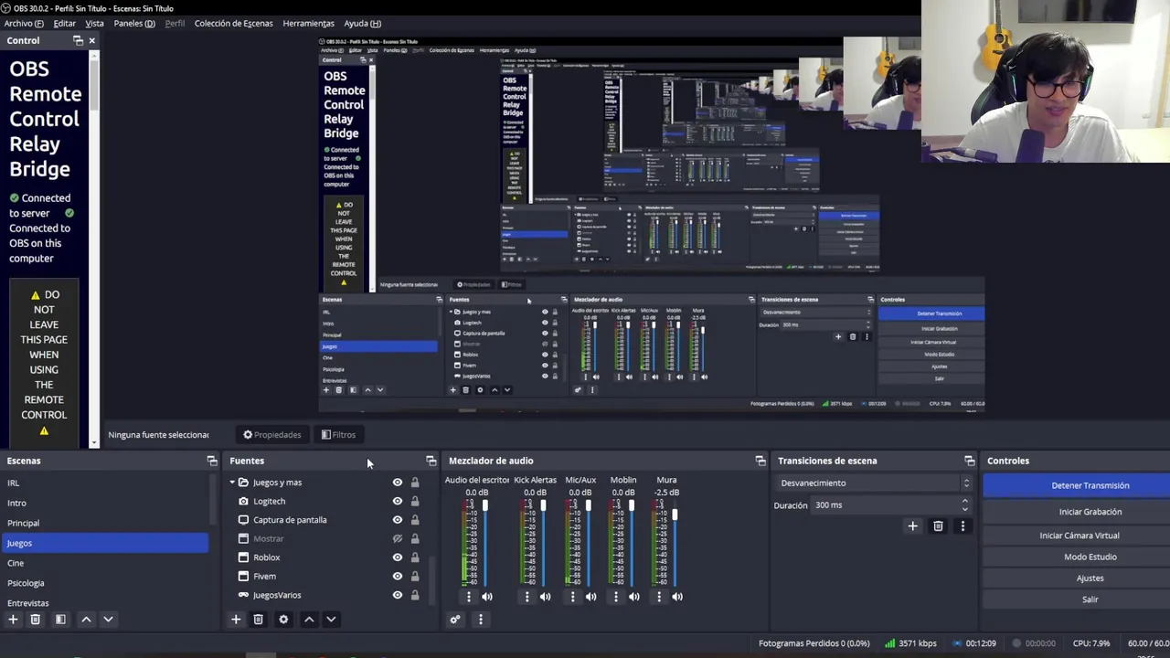Hide the Fivem source
The height and width of the screenshot is (658, 1170).
pos(397,576)
